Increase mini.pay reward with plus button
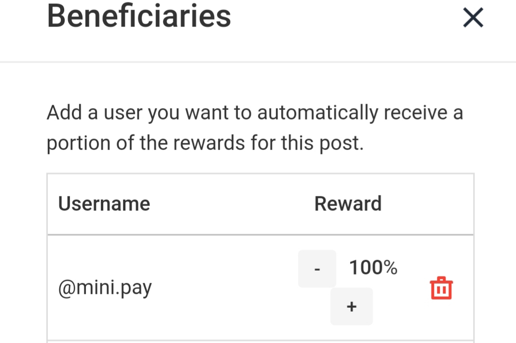This screenshot has width=516, height=343. [352, 306]
